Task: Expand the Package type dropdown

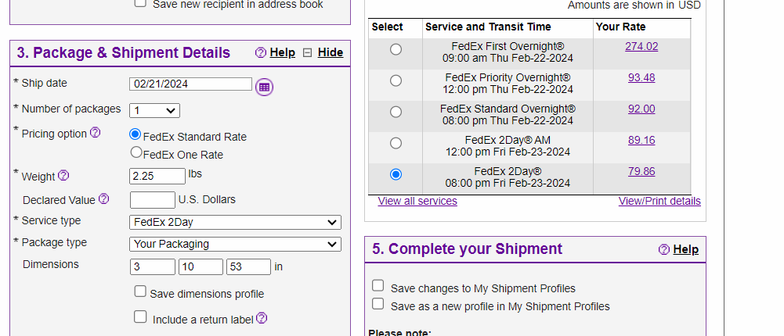Action: coord(235,245)
